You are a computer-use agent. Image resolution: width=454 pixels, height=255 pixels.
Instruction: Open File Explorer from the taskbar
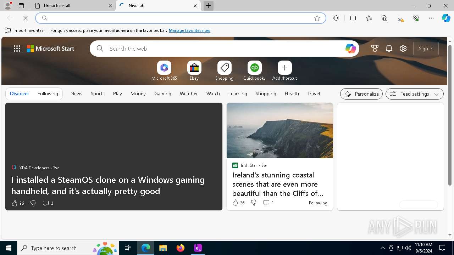click(x=163, y=248)
